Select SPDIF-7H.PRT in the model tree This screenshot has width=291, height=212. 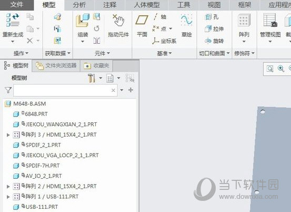tap(36, 166)
